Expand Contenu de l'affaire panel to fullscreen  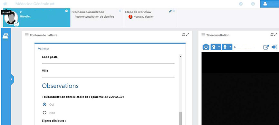point(188,35)
